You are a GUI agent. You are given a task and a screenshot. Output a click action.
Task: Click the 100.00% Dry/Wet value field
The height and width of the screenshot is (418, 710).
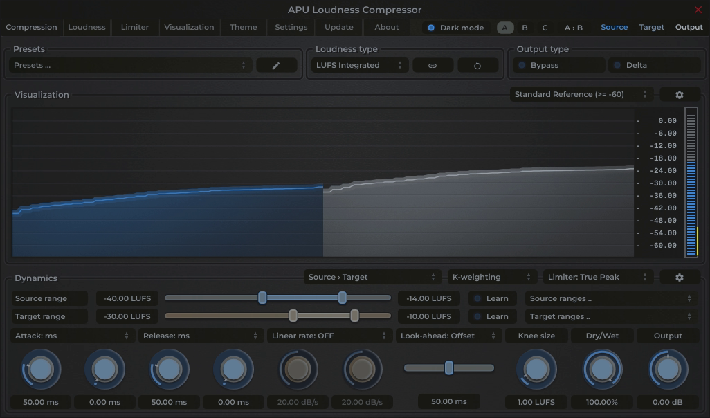click(602, 402)
